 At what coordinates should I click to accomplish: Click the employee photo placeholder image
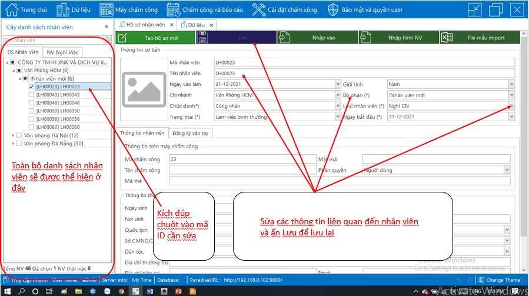(x=140, y=89)
